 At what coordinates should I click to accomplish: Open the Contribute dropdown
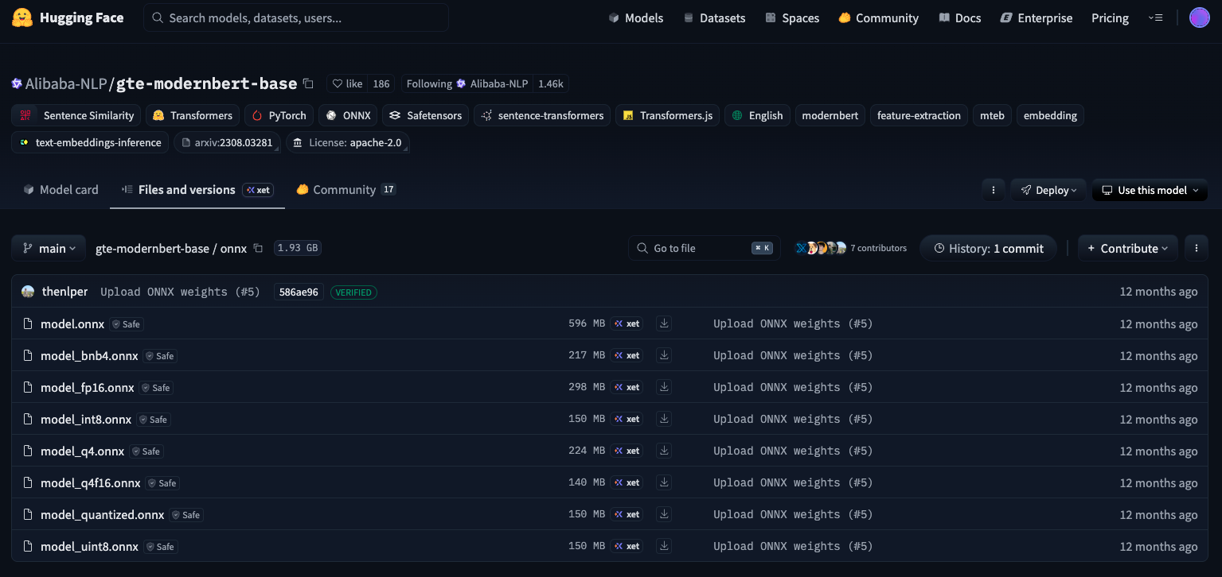tap(1127, 248)
